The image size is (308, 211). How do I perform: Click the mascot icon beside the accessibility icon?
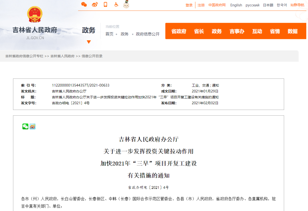pos(126,4)
